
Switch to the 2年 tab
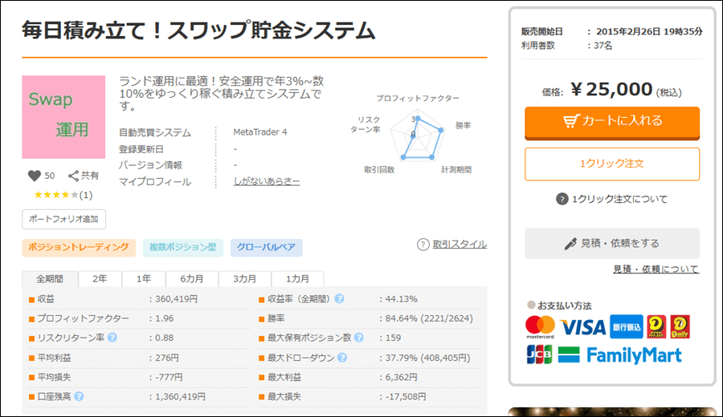pyautogui.click(x=100, y=279)
